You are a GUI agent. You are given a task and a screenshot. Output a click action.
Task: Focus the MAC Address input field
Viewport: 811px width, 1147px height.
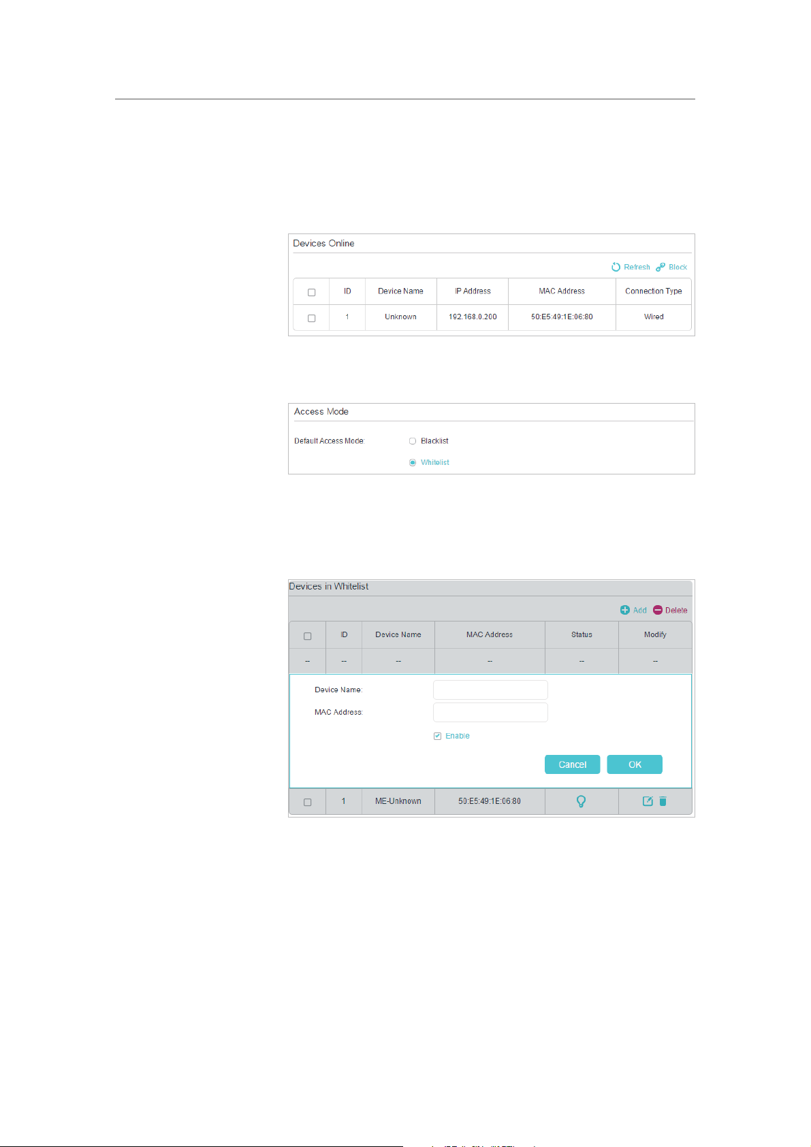coord(490,712)
